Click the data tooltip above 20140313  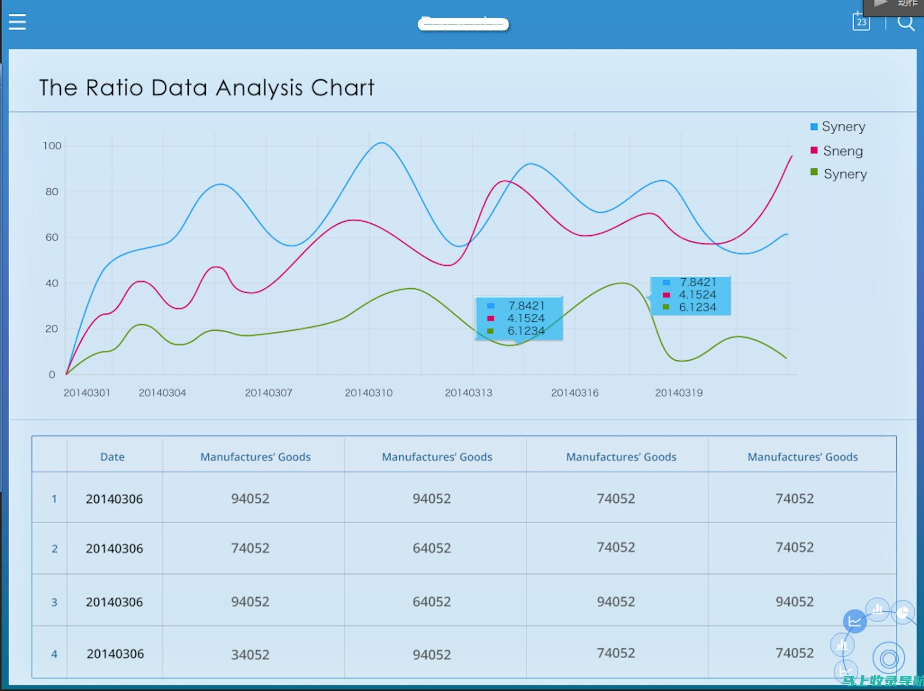tap(519, 319)
